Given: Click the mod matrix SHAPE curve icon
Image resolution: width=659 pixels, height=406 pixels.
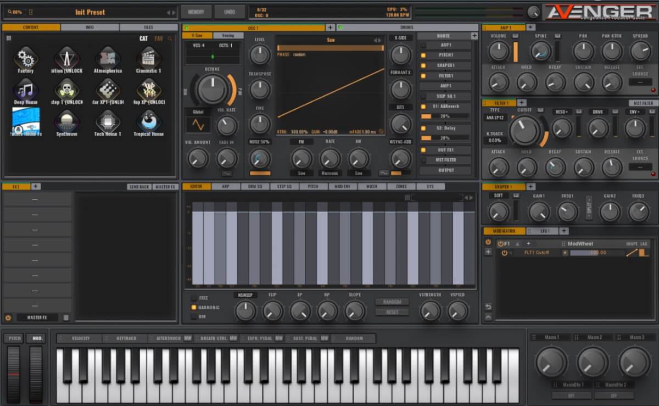Looking at the screenshot, I should point(632,253).
